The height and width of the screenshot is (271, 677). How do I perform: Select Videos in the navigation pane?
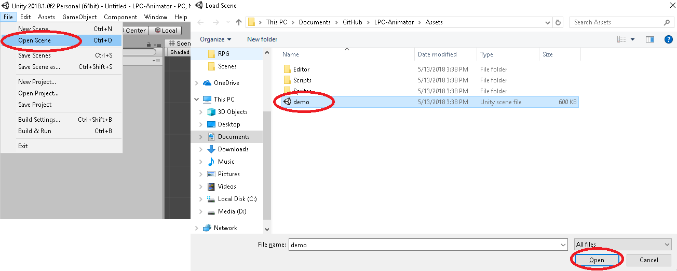(227, 187)
